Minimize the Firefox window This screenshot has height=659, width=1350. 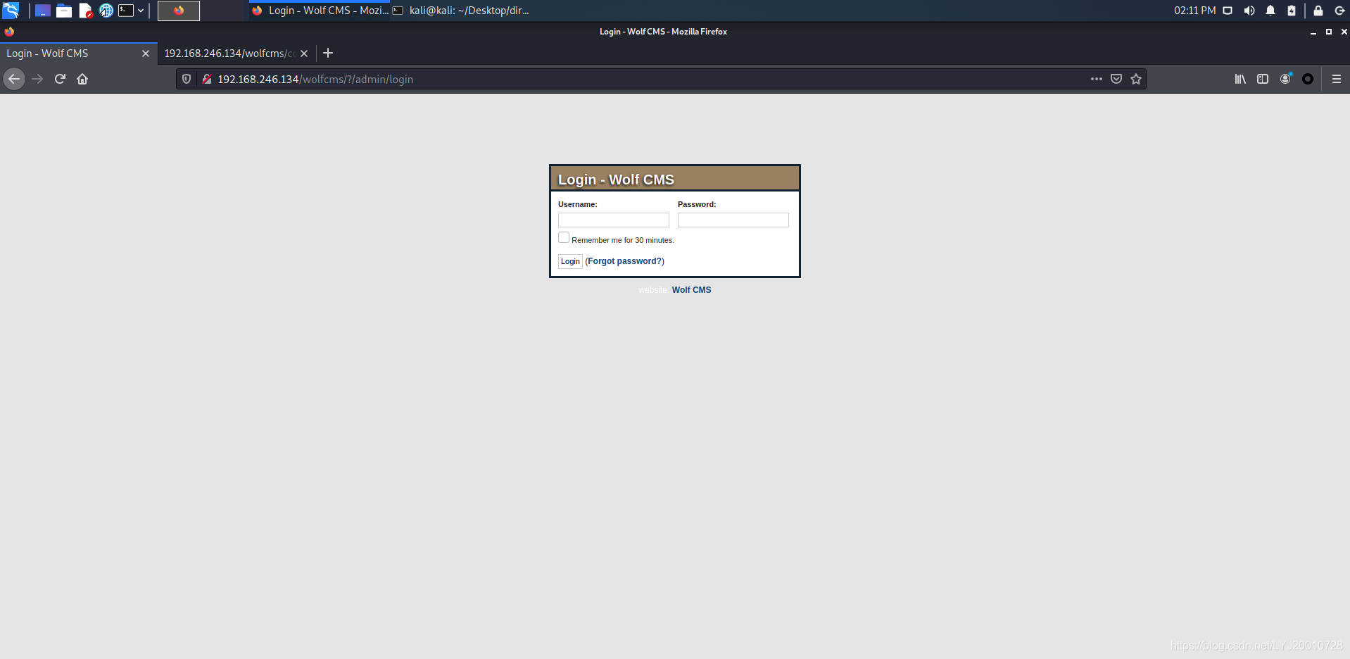click(x=1313, y=32)
